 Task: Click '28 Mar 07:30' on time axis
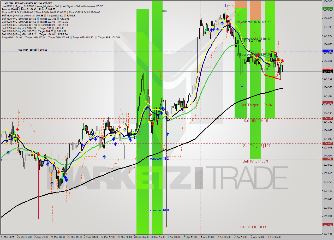(x=141, y=237)
